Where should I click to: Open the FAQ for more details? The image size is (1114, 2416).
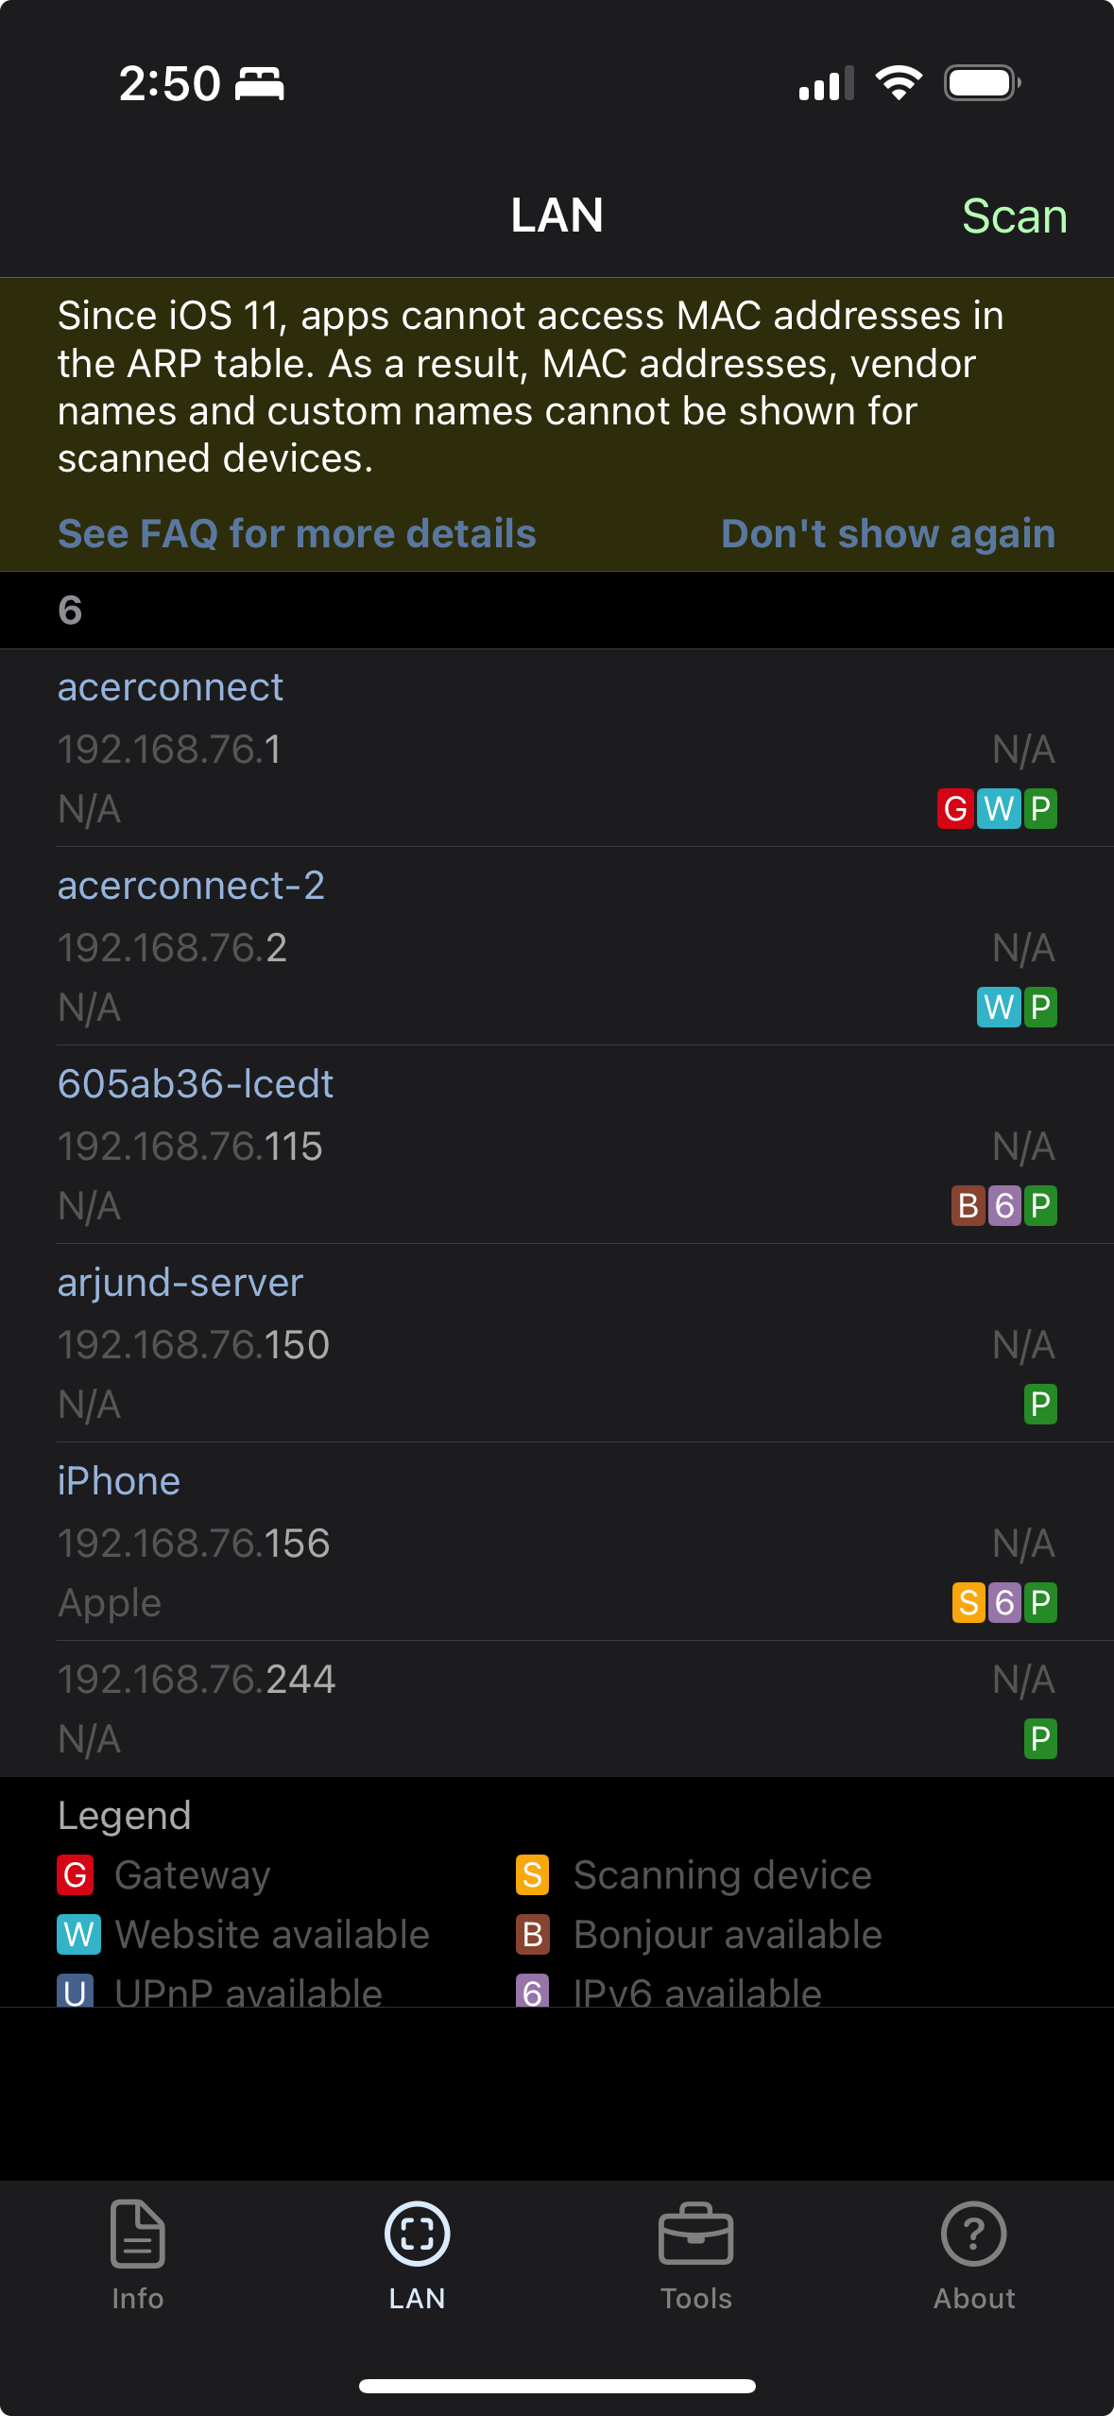297,533
